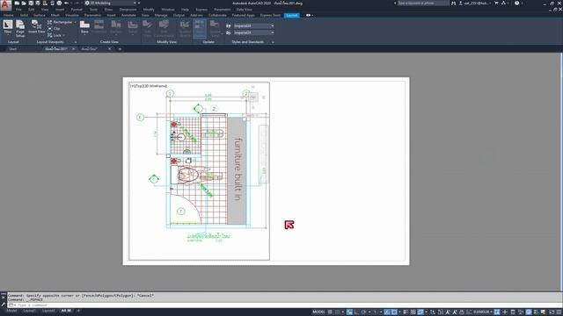Screen dimensions: 563x316
Task: Open the status bar Customization menu icon
Action: click(x=559, y=312)
